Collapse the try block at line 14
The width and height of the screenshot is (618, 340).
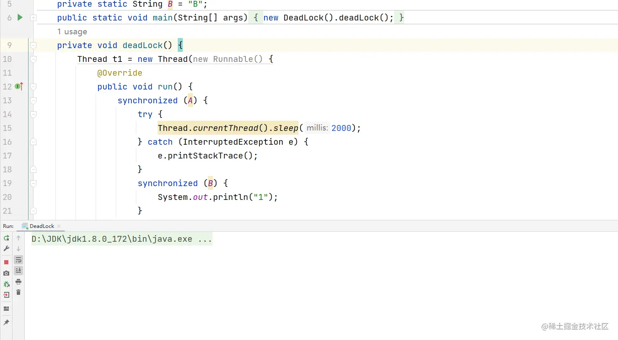[x=34, y=114]
